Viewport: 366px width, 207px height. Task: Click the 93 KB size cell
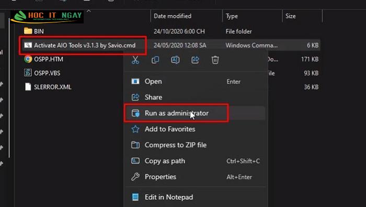[x=311, y=73]
